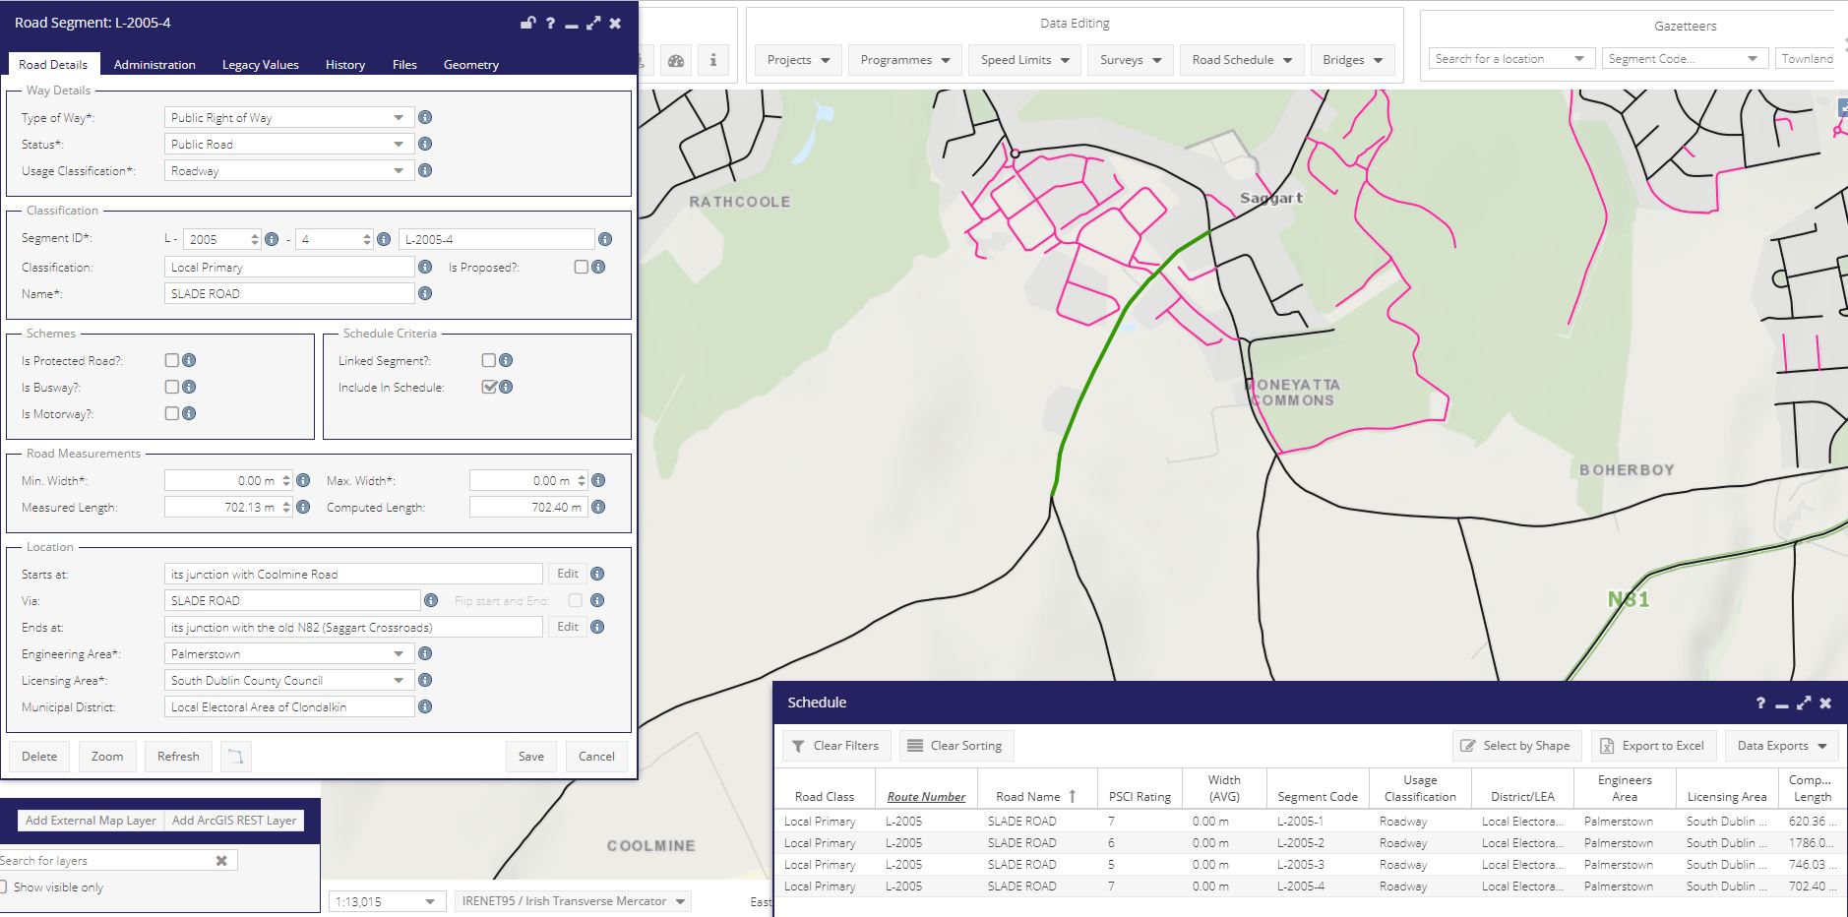Open help for the Road Segment panel
The width and height of the screenshot is (1848, 917).
[x=551, y=23]
